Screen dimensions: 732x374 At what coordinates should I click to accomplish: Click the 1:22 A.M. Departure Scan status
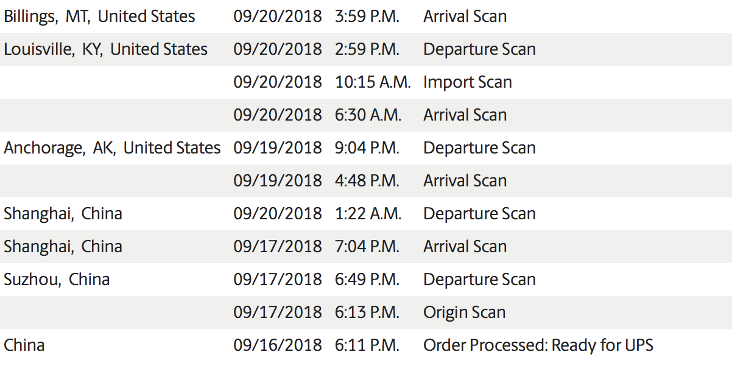pos(480,214)
